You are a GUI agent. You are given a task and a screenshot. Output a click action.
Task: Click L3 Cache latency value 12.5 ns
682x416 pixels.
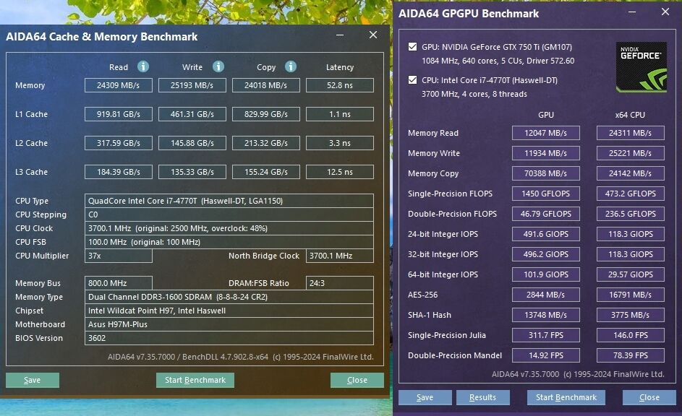click(x=340, y=172)
